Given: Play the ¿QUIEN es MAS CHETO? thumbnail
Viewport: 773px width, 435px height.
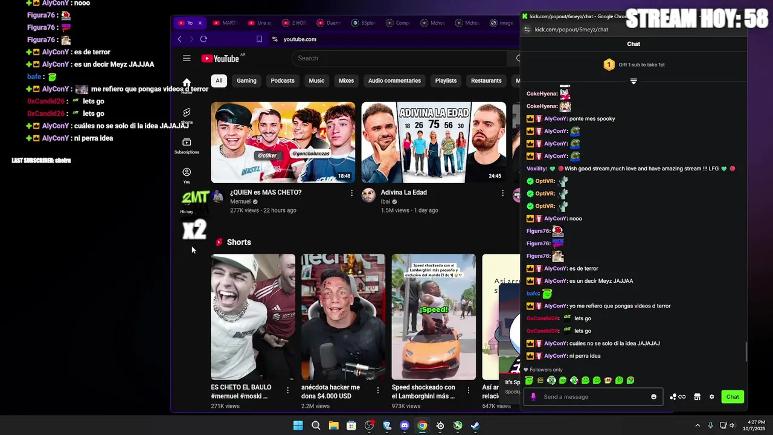Looking at the screenshot, I should click(283, 142).
